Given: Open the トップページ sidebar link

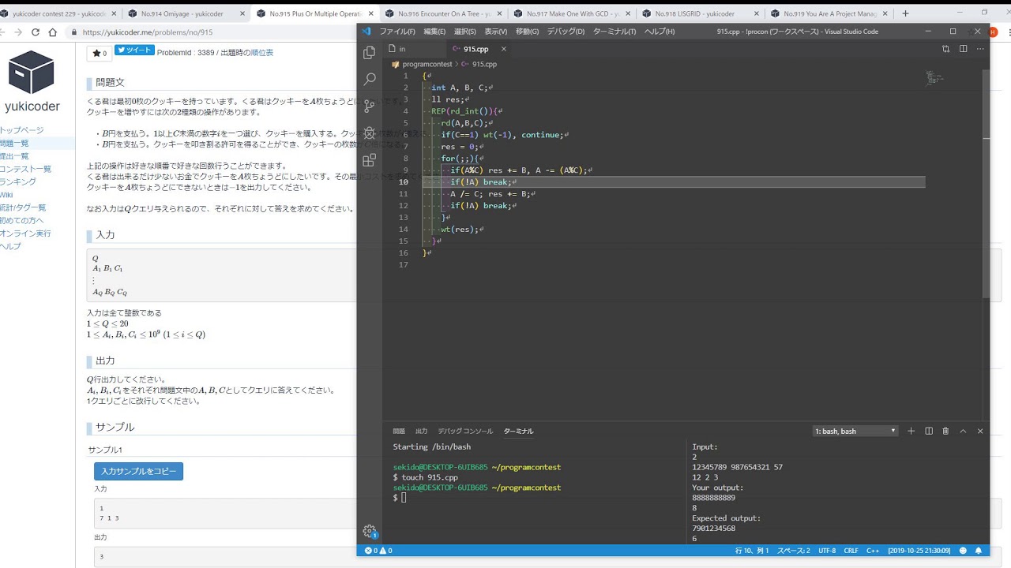Looking at the screenshot, I should point(22,130).
